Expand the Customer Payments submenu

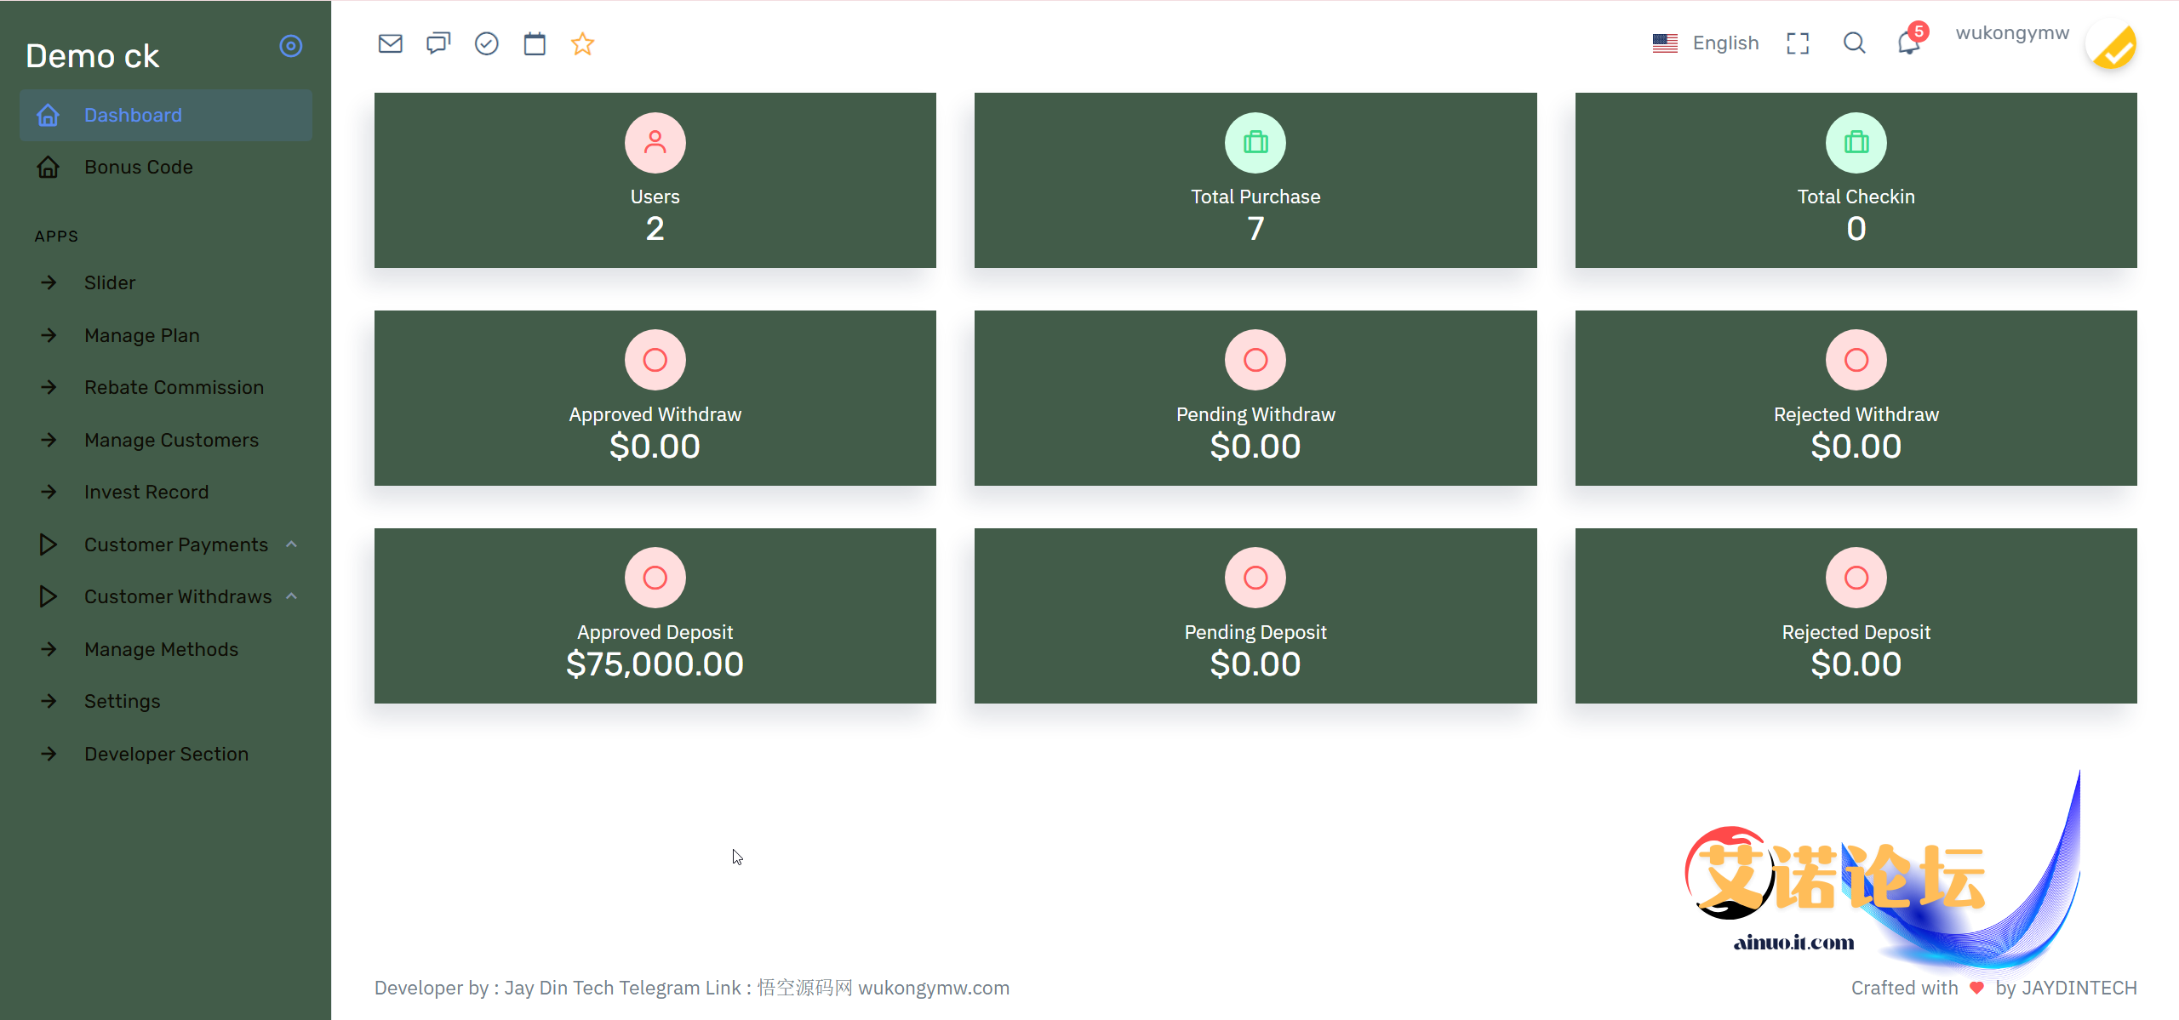175,544
